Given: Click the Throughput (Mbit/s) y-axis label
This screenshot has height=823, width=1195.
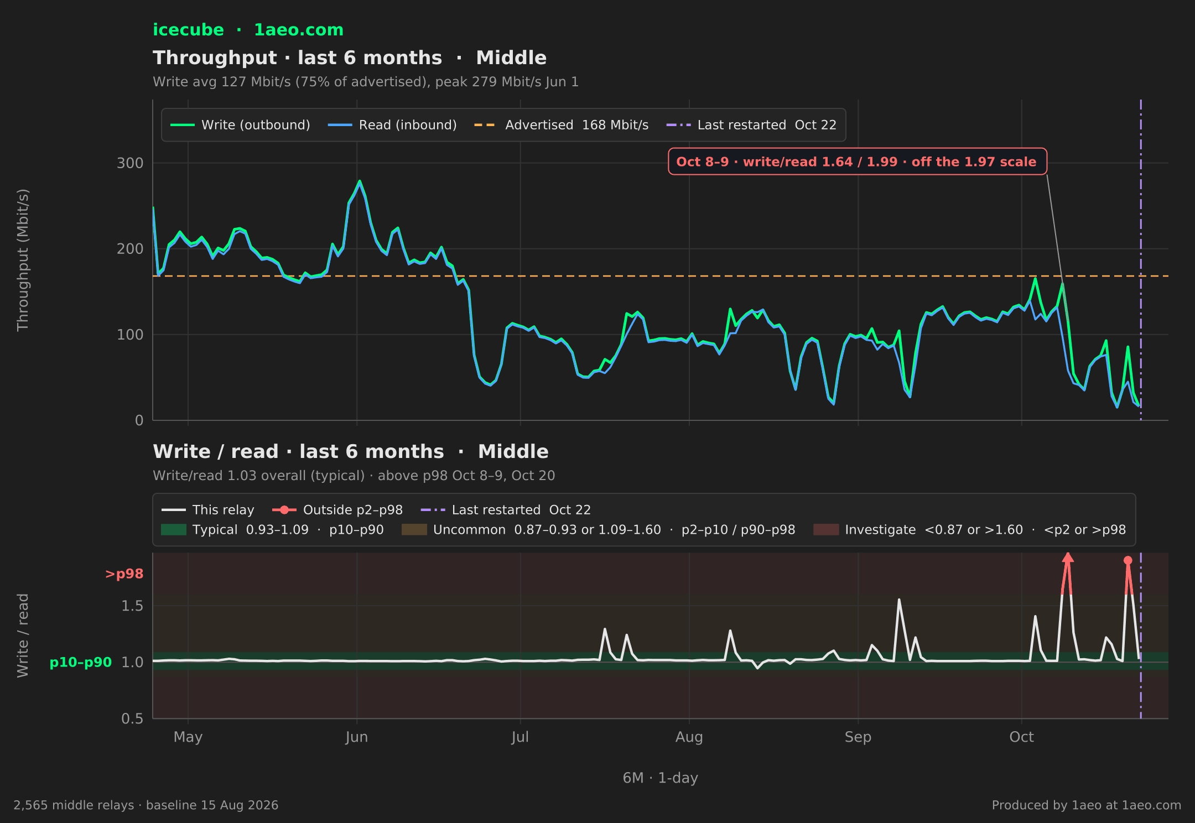Looking at the screenshot, I should click(23, 260).
